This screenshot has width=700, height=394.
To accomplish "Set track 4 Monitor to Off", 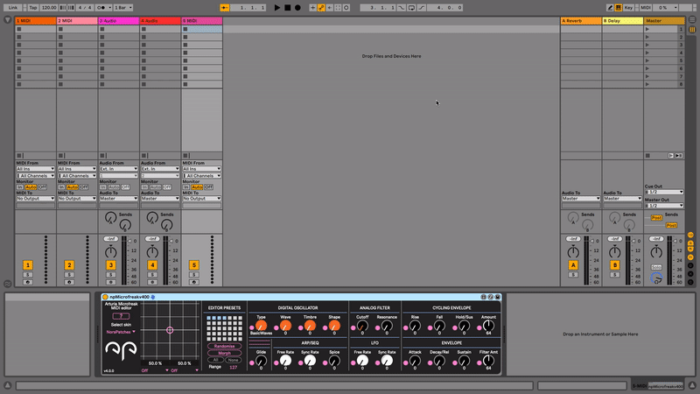I will [x=167, y=186].
